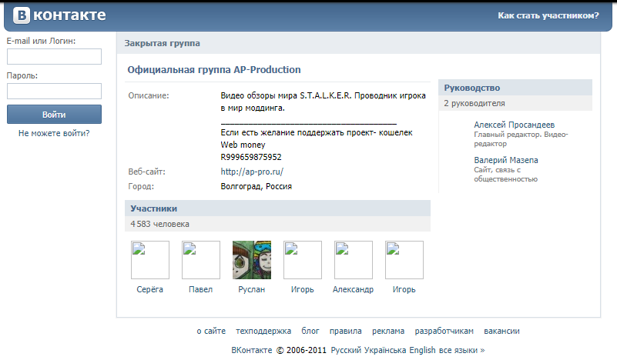
Task: Open the блог footer link
Action: [310, 331]
